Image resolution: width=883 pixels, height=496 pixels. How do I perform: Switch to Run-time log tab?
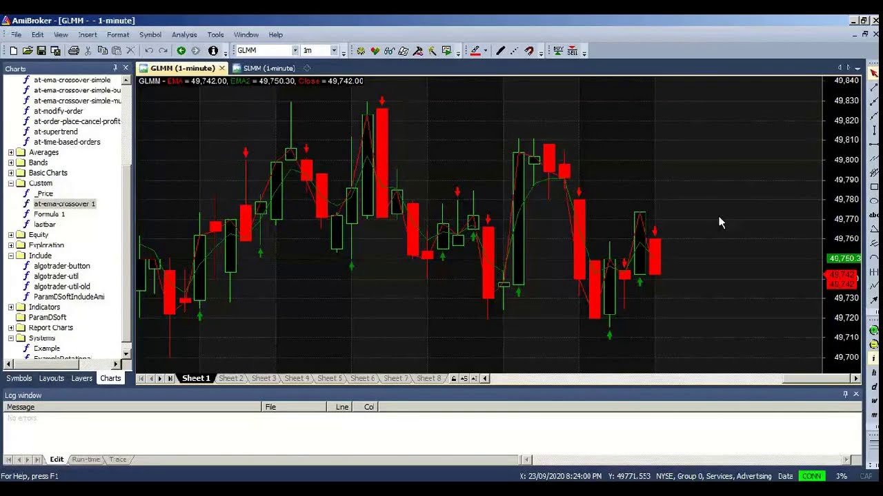(86, 459)
